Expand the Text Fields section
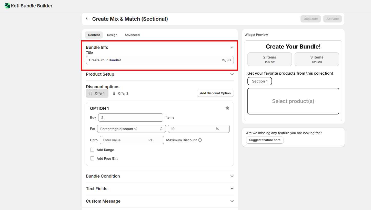 [232, 189]
